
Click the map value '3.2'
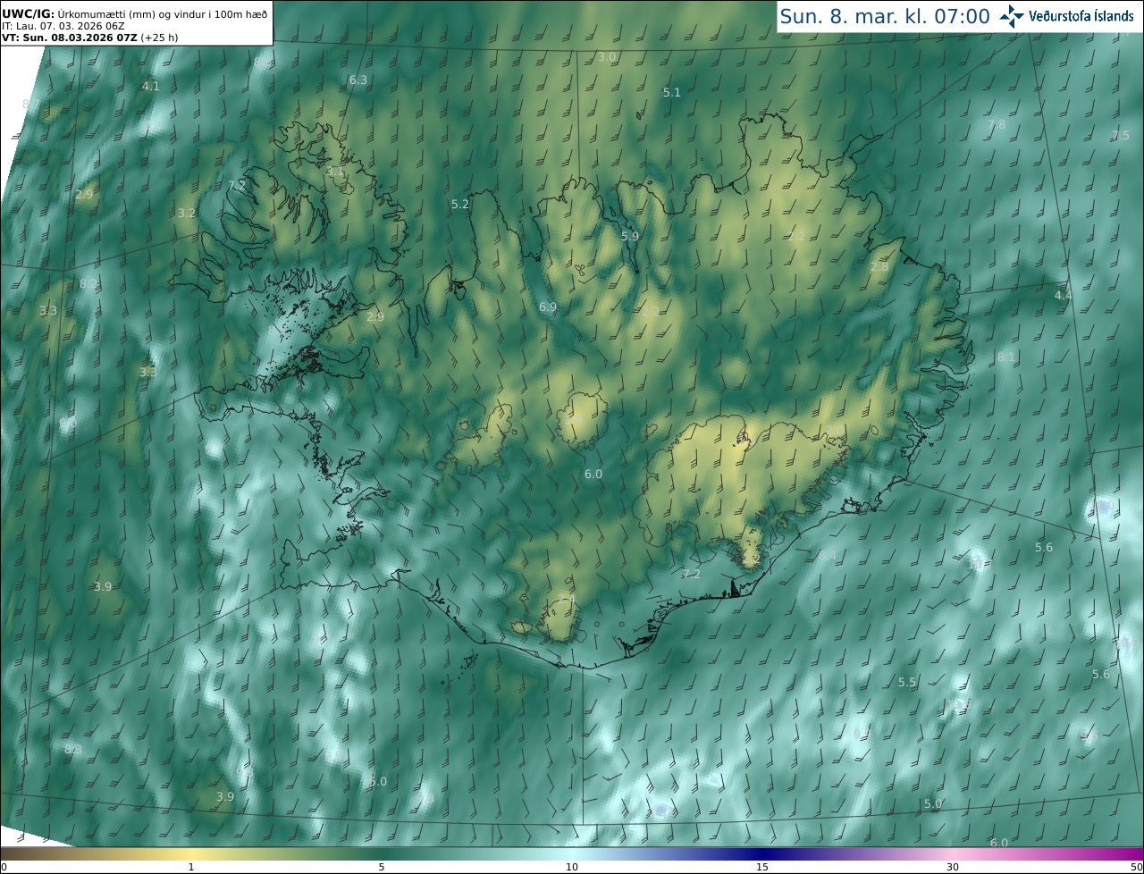(187, 213)
